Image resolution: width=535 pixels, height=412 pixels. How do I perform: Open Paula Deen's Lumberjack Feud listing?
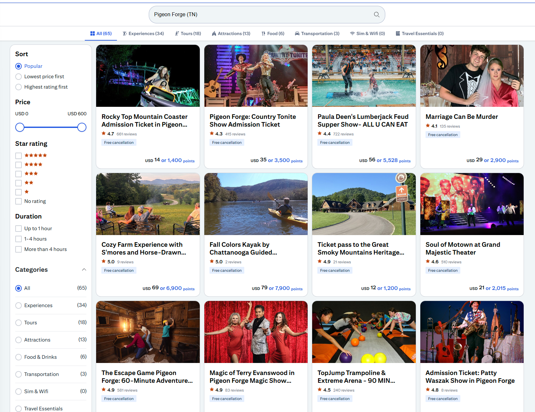click(363, 120)
